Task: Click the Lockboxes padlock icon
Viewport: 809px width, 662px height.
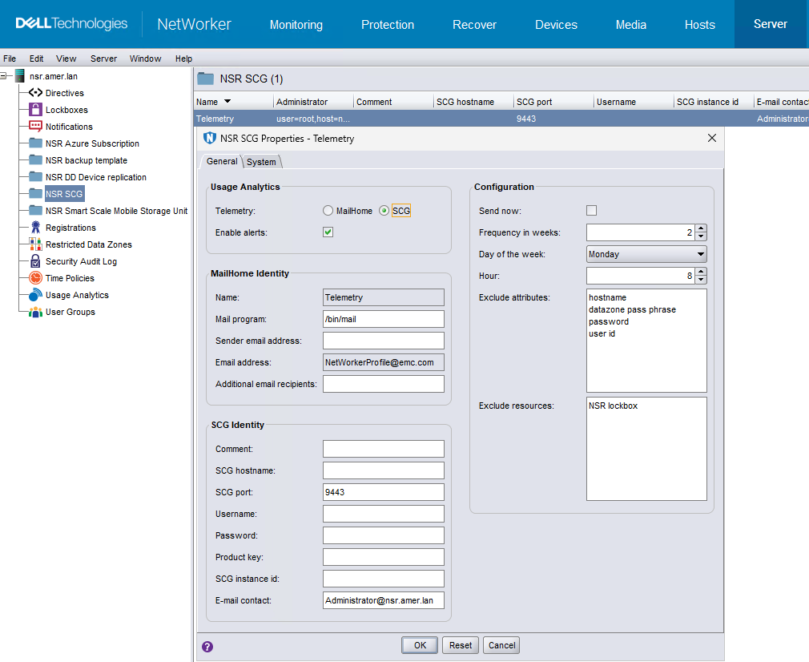Action: point(35,110)
